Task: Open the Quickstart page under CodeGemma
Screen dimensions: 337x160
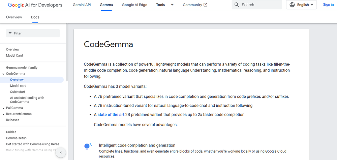Action: 18,92
